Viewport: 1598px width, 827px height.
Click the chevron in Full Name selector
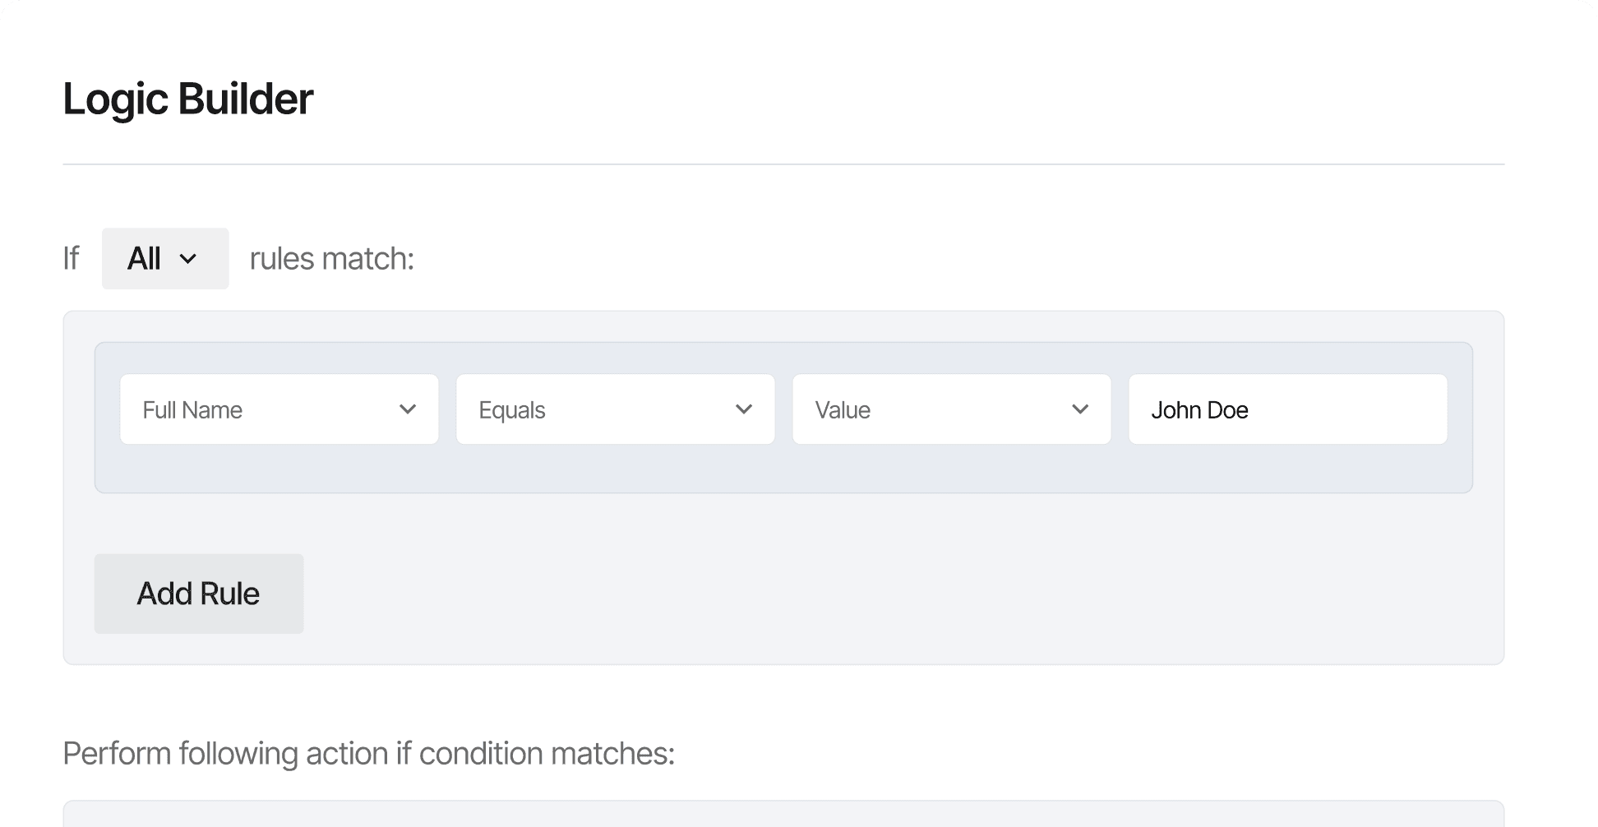(408, 409)
